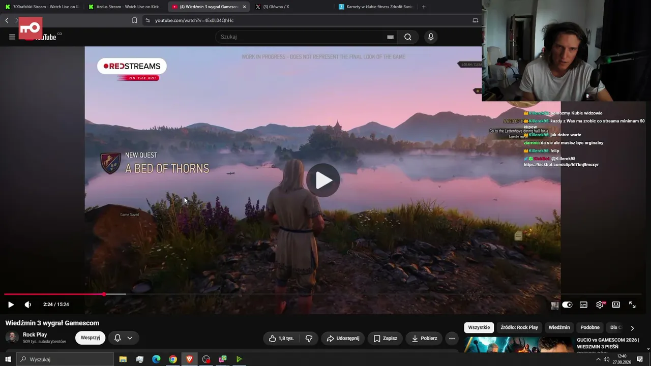The image size is (651, 366).
Task: Open the Rock Play channel name link
Action: [x=35, y=334]
